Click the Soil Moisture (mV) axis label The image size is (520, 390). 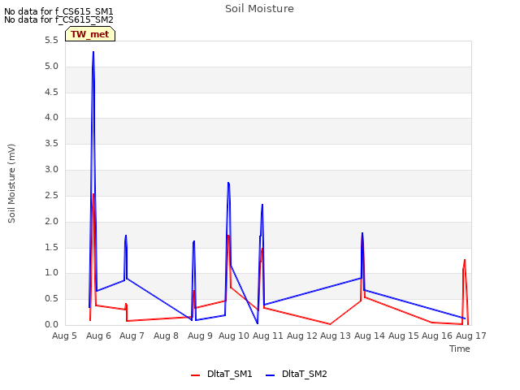point(11,184)
